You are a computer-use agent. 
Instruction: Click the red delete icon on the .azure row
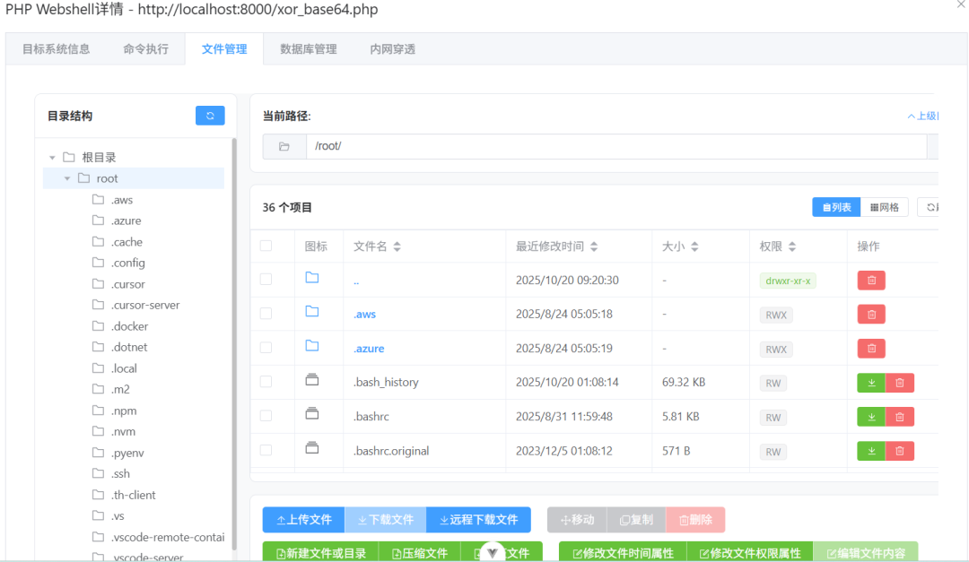click(x=870, y=348)
